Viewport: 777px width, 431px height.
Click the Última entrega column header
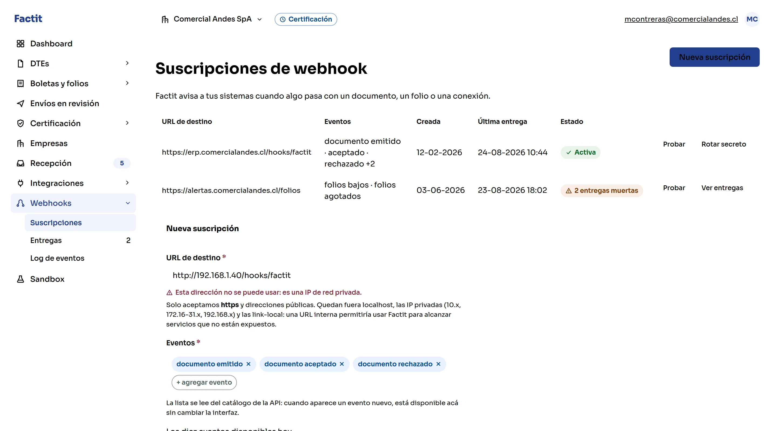[x=502, y=122]
